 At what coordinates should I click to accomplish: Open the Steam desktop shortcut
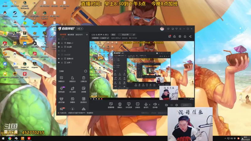[x=15, y=14]
